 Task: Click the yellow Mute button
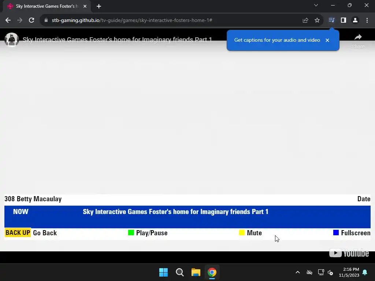coord(250,233)
